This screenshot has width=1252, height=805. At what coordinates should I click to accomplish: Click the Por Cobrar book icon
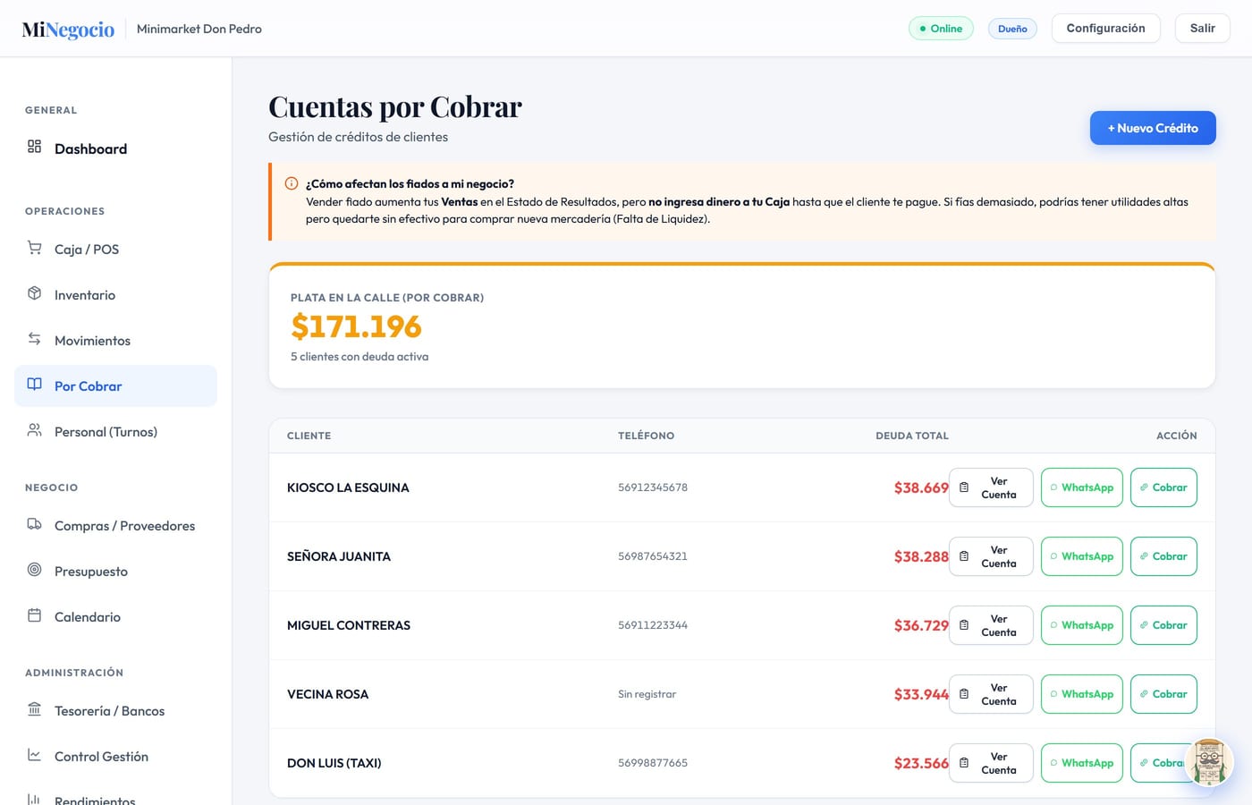34,385
